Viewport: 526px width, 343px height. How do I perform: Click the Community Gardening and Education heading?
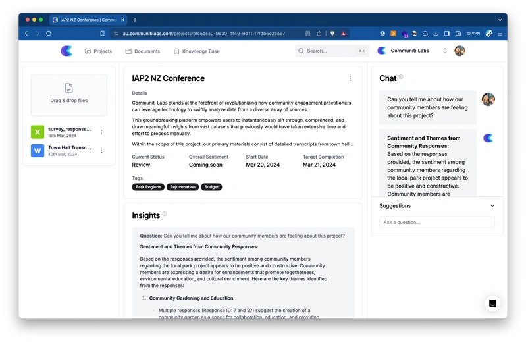[192, 298]
